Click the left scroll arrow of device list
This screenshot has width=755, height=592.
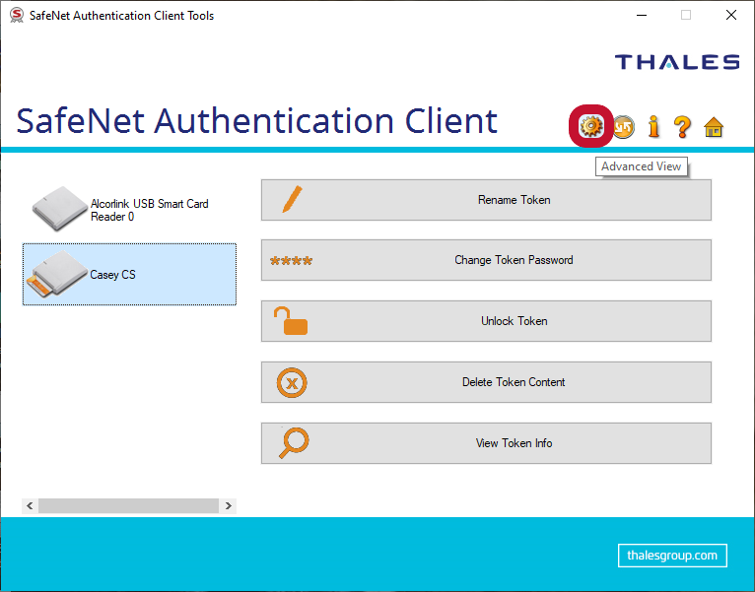click(30, 506)
